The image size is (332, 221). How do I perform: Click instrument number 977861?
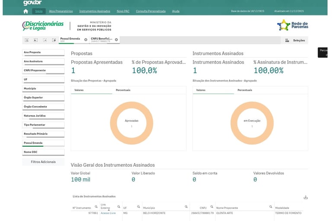click(93, 213)
